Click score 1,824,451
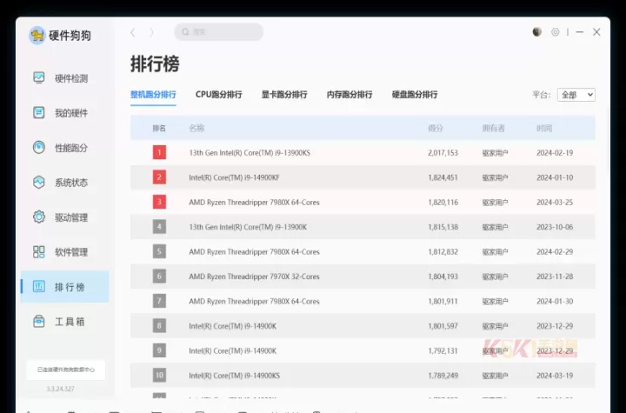Image resolution: width=626 pixels, height=413 pixels. pos(443,177)
